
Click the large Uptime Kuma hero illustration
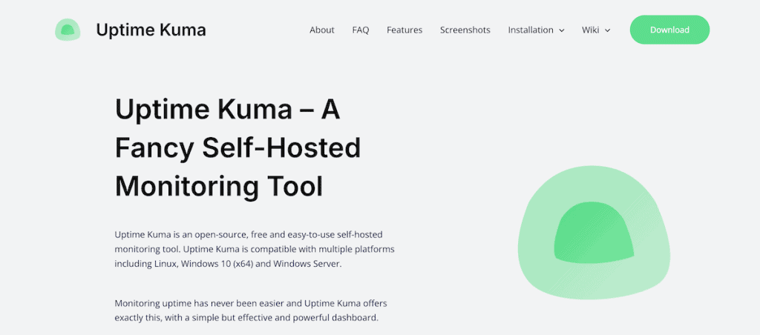click(594, 232)
